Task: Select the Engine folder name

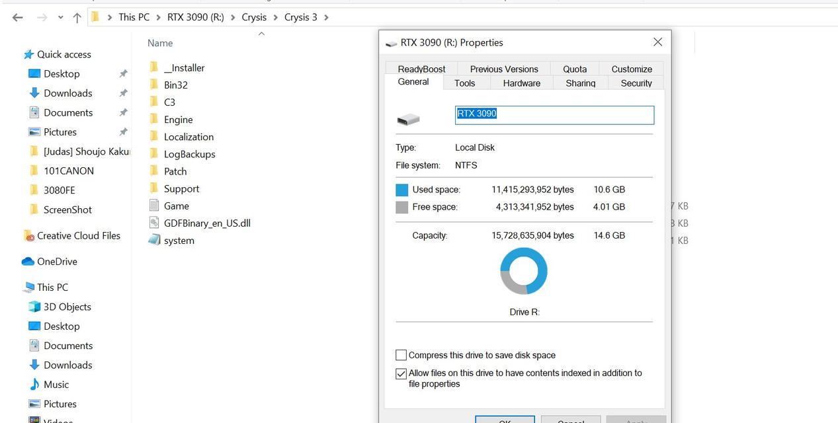Action: (x=179, y=120)
